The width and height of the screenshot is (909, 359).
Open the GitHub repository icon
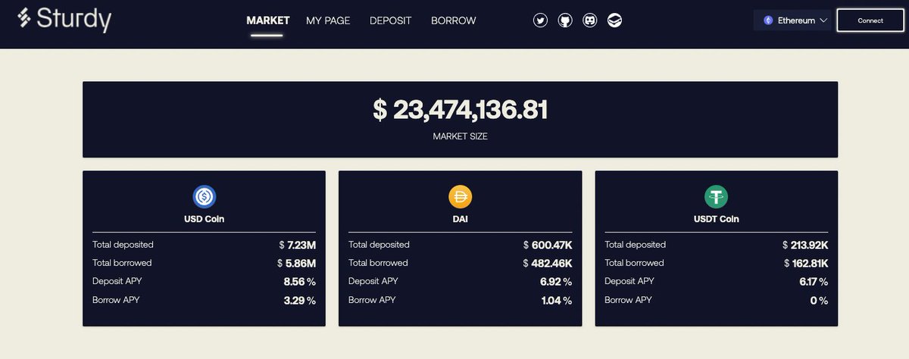pos(565,20)
